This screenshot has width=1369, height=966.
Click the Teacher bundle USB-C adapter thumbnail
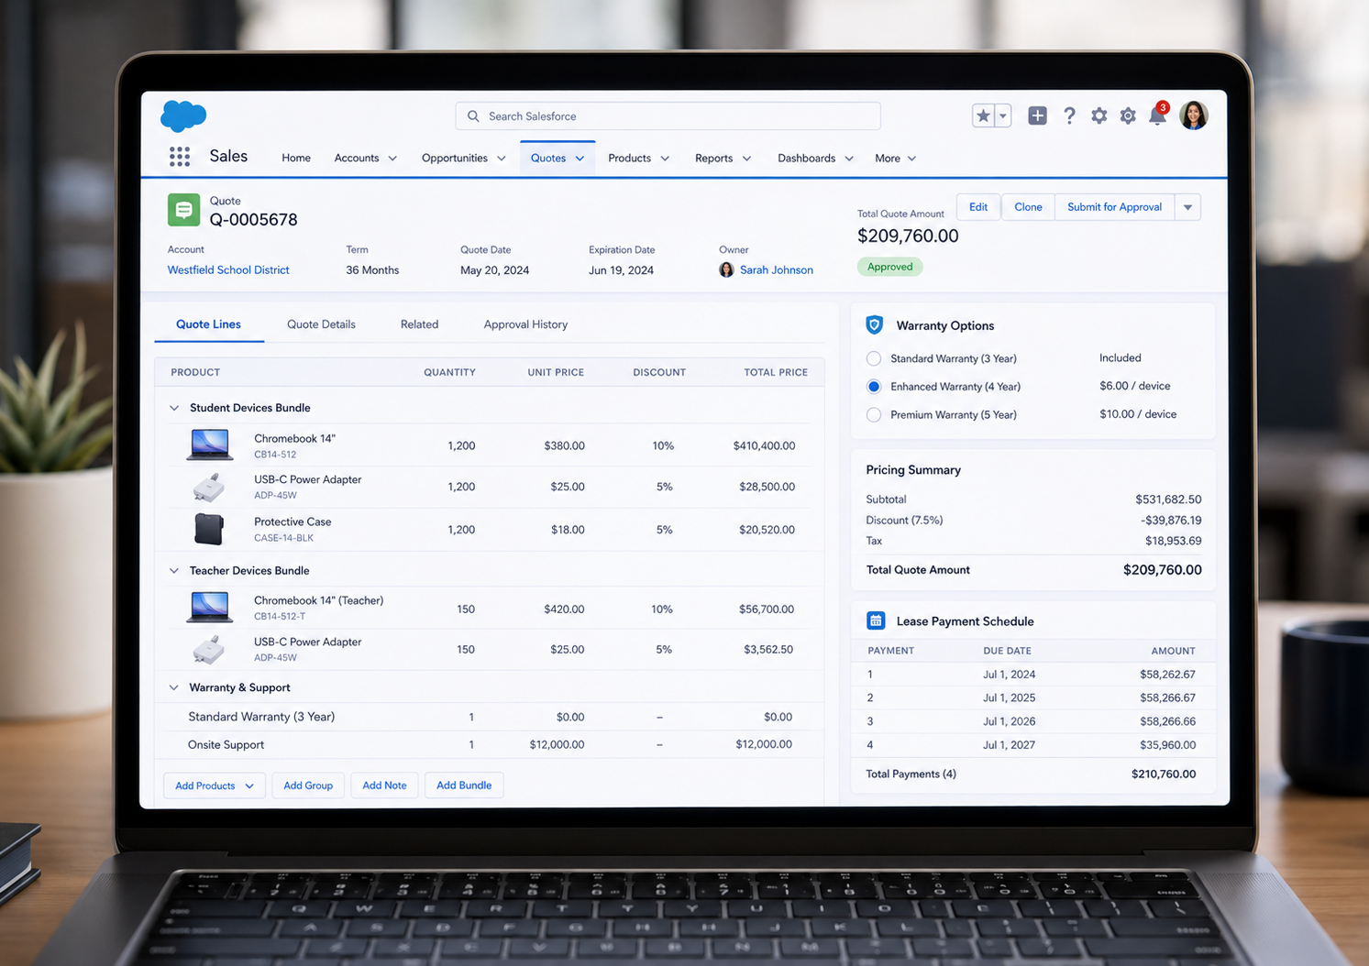click(x=209, y=649)
